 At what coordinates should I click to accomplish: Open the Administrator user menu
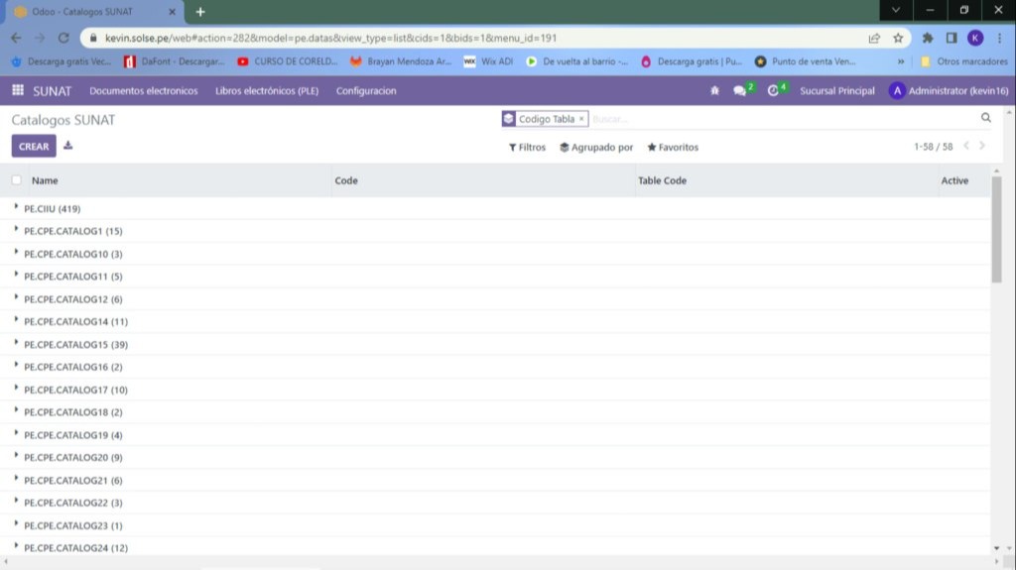(x=949, y=91)
